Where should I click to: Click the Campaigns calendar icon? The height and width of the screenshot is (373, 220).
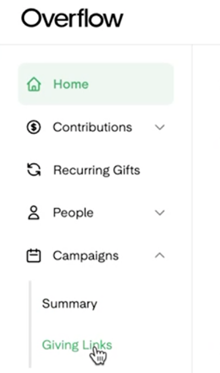tap(34, 256)
